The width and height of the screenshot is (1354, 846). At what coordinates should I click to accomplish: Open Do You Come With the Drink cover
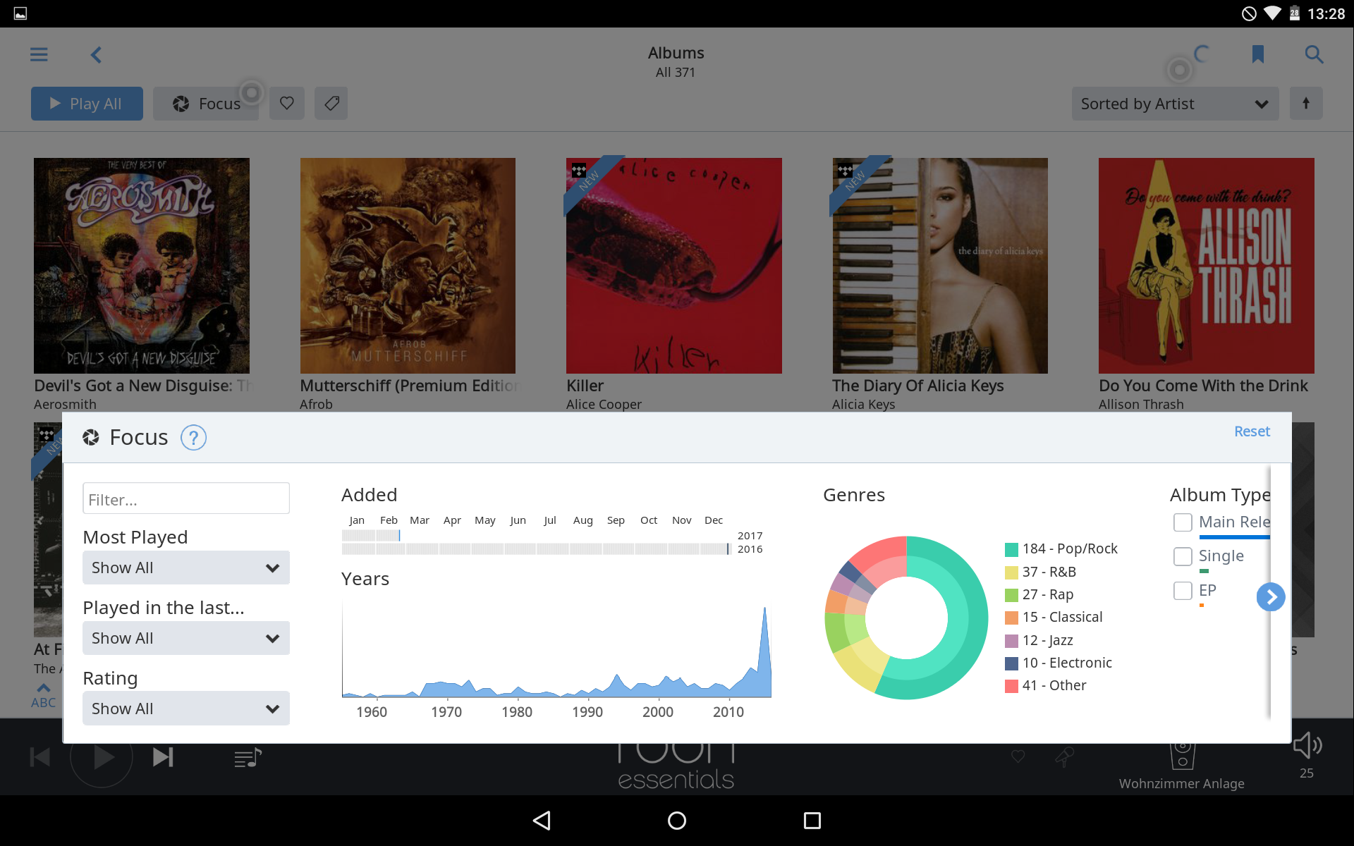[x=1207, y=266]
